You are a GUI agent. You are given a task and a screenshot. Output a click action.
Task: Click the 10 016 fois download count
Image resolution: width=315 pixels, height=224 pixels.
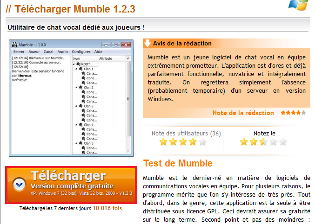click(x=107, y=208)
